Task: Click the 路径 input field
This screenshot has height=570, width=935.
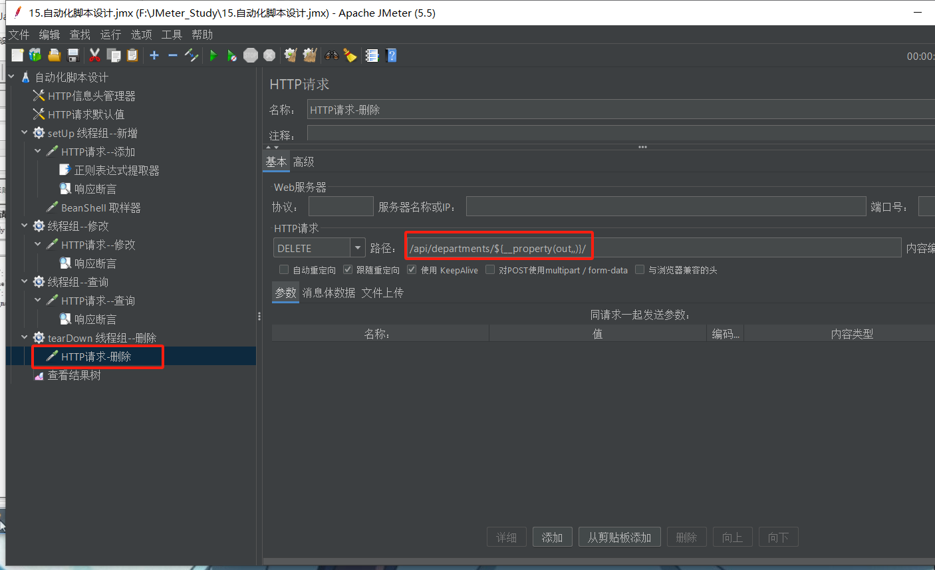Action: click(x=654, y=248)
